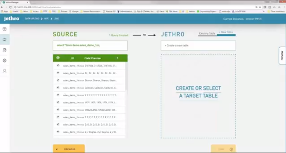Uncheck the field row showing Caldwell values
Viewport: 286px width, 153px height.
click(58, 87)
